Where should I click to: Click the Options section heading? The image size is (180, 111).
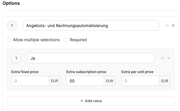click(11, 4)
